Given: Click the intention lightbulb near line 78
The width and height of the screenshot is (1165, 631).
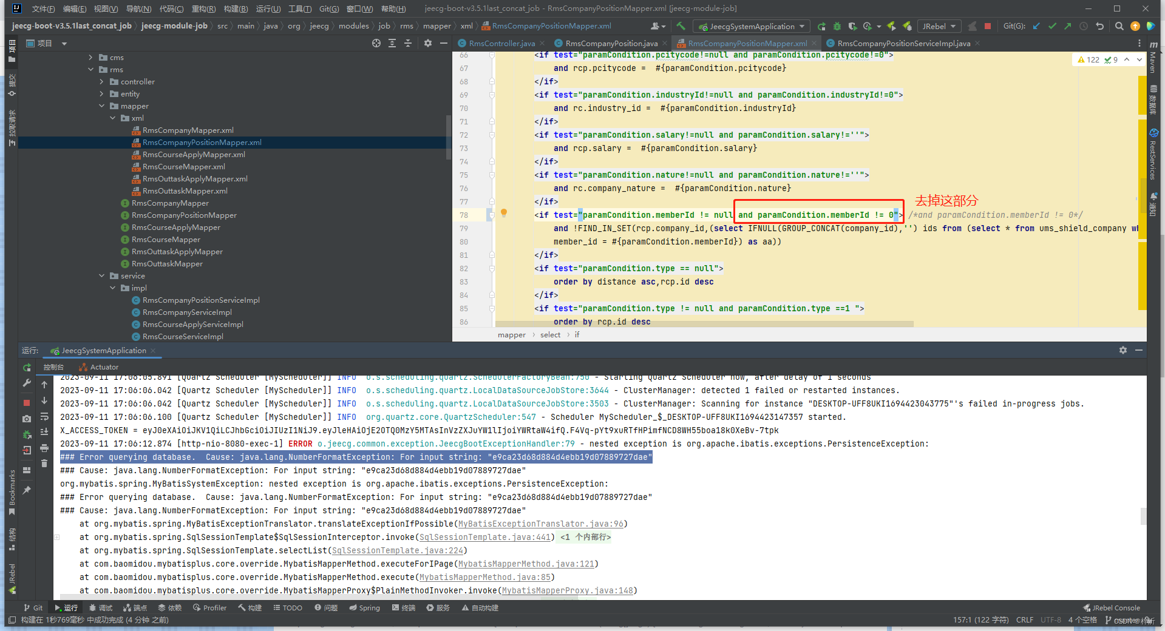Looking at the screenshot, I should [x=504, y=213].
